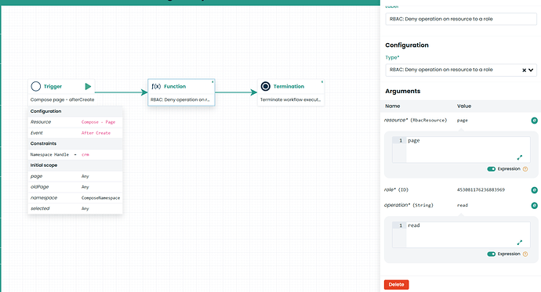This screenshot has height=292, width=541.
Task: Click the 'read' operation value text
Action: pos(463,206)
